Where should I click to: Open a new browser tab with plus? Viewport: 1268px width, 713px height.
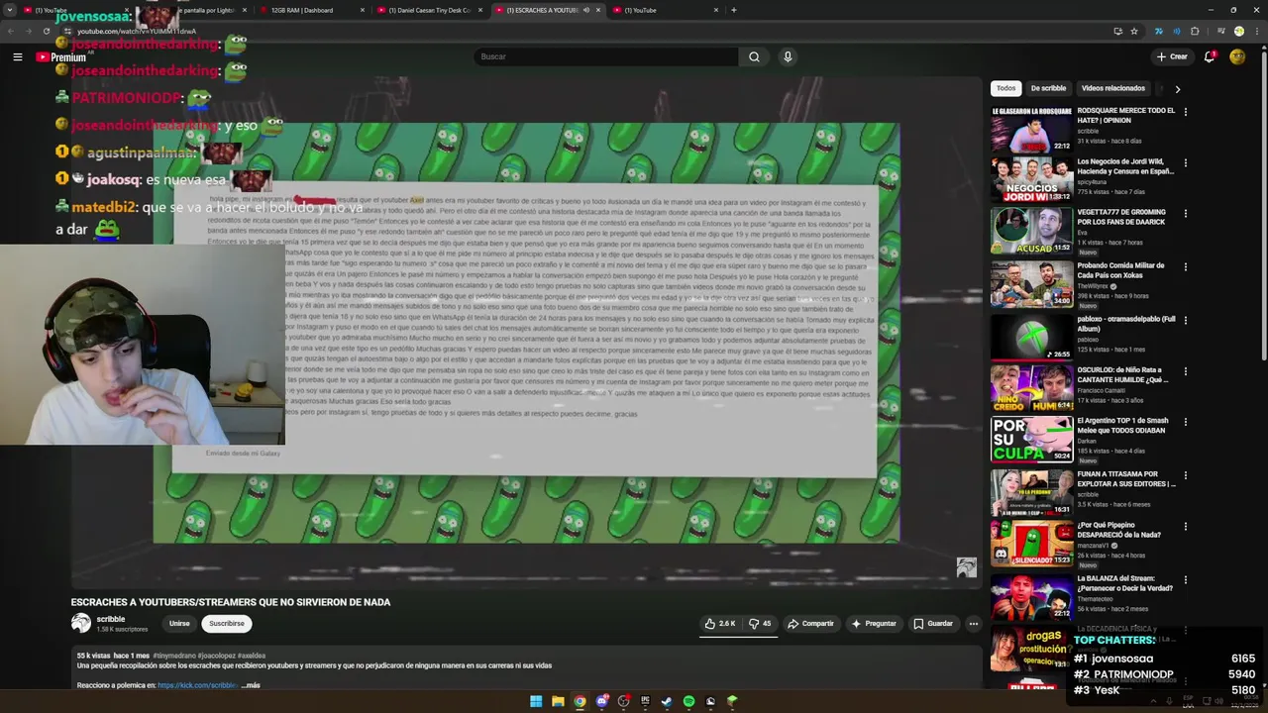tap(733, 10)
